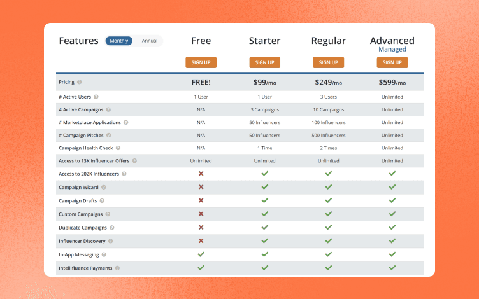
Task: Click the 'Intellifluence Payments' row label
Action: tap(85, 268)
